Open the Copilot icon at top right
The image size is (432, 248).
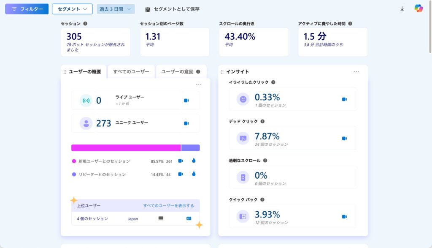point(418,8)
